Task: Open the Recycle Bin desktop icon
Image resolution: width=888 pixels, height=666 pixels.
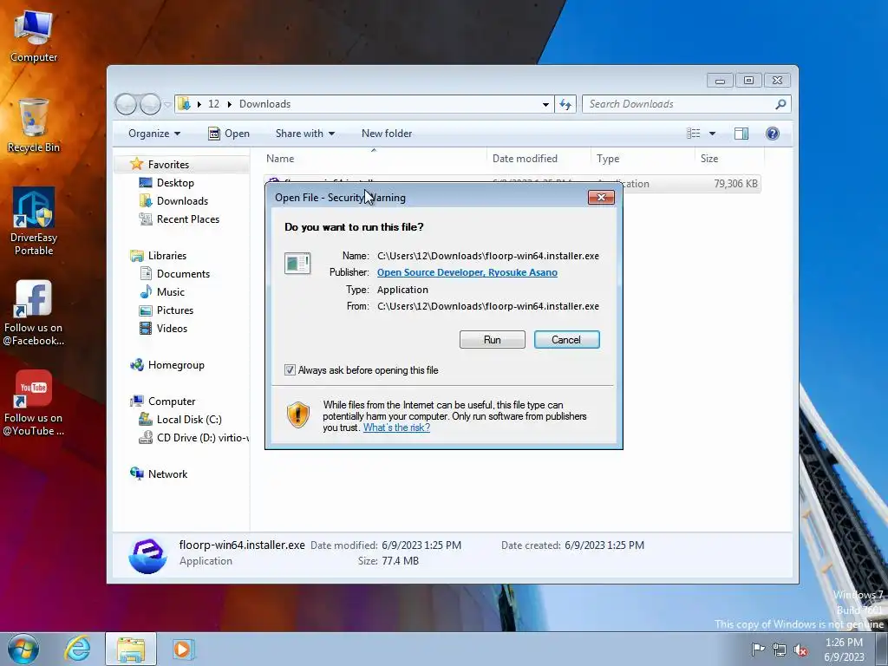Action: (34, 125)
